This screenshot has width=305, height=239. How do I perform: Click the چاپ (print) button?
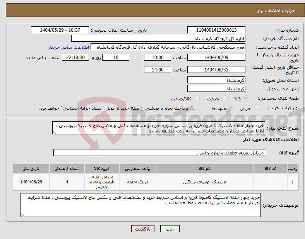coord(170,229)
